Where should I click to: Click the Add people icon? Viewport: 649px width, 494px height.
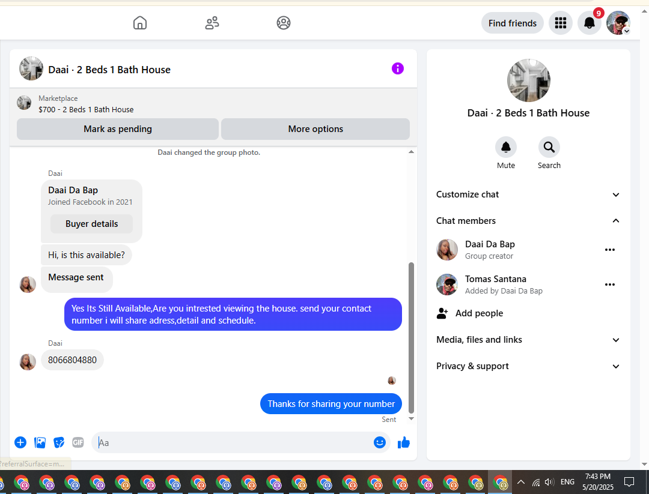(442, 313)
